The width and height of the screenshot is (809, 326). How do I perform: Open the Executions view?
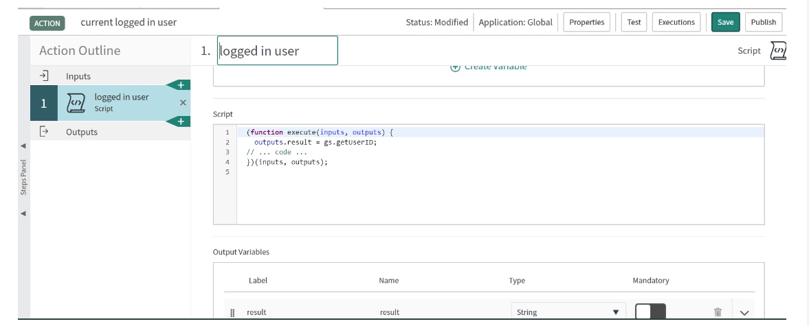pyautogui.click(x=676, y=22)
